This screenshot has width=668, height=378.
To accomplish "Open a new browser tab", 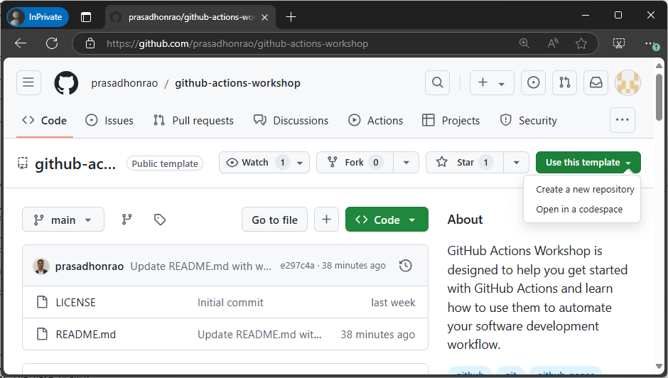I will (x=291, y=17).
